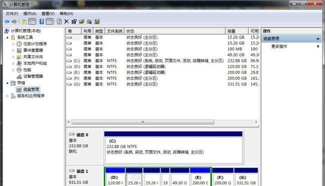Click the Forward arrow toolbar icon
The height and width of the screenshot is (186, 325).
click(14, 21)
